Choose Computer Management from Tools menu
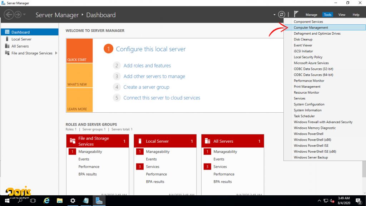 (x=325, y=28)
